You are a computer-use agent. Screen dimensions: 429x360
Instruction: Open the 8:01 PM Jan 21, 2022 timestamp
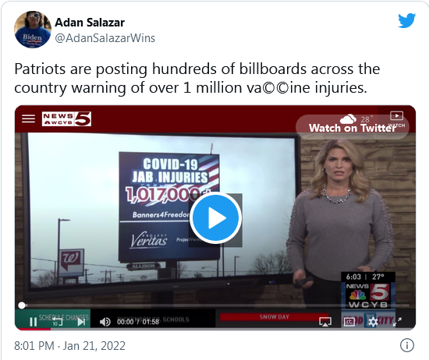coord(69,346)
